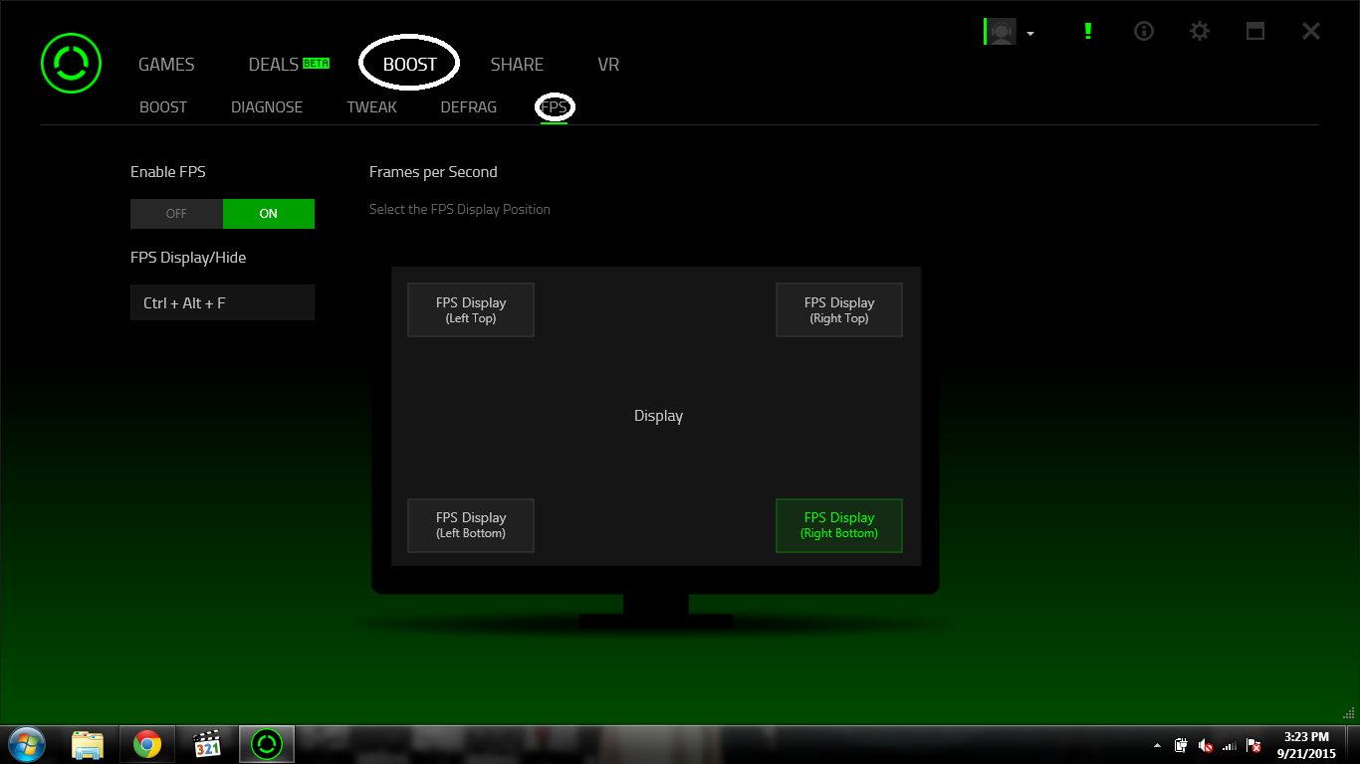Open the user account dropdown arrow
1360x764 pixels.
coord(1029,31)
